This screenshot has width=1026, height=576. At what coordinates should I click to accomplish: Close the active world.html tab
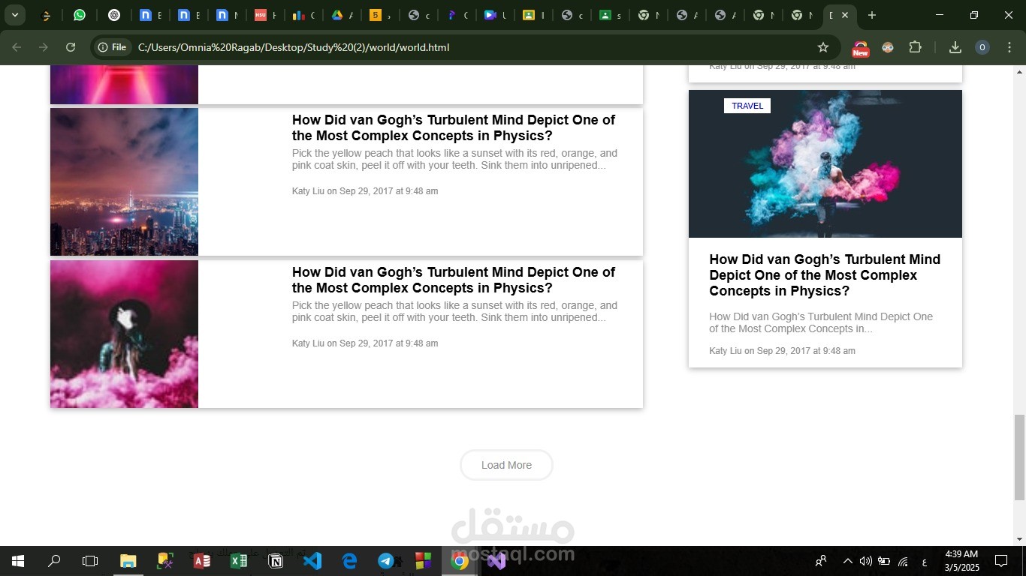click(x=845, y=15)
